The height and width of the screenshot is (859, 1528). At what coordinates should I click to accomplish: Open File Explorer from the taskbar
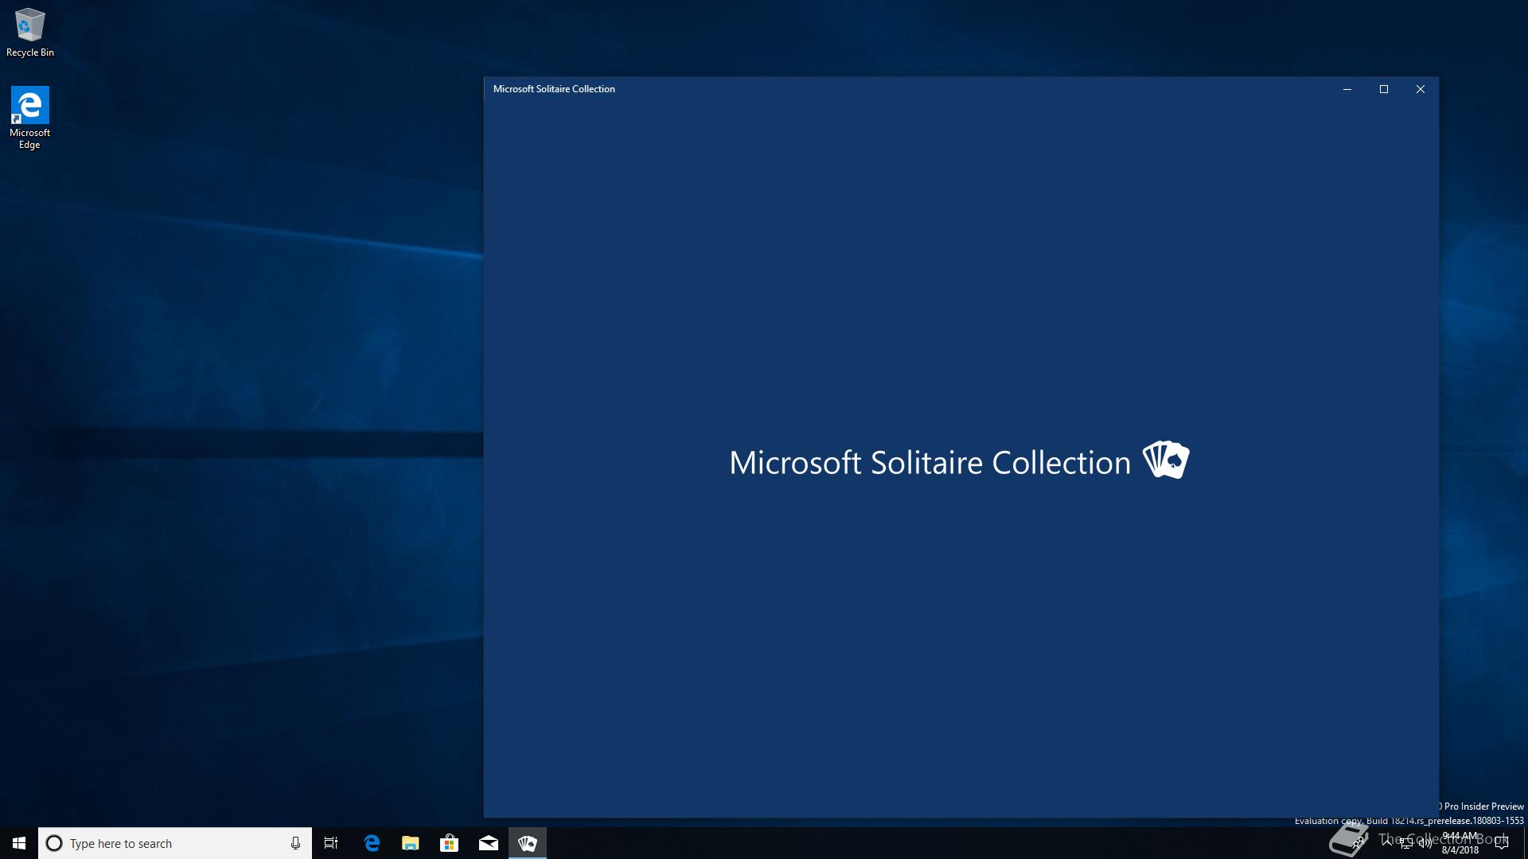(x=411, y=843)
